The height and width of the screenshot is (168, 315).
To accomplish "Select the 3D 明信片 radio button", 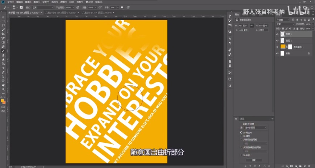I will point(241,132).
